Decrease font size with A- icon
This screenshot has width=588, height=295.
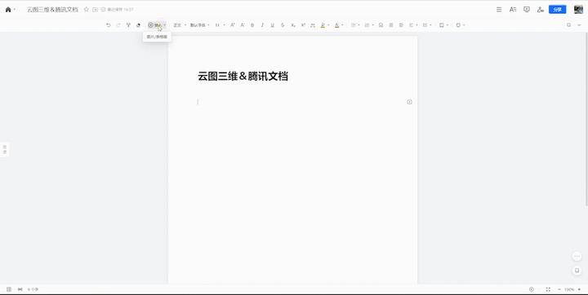pyautogui.click(x=243, y=25)
